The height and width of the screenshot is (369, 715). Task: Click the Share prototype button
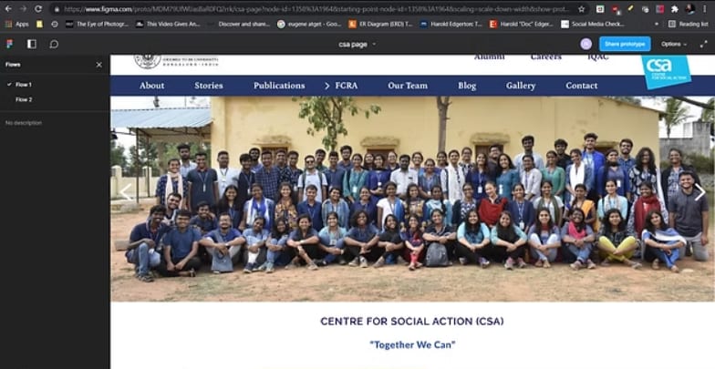pyautogui.click(x=625, y=44)
